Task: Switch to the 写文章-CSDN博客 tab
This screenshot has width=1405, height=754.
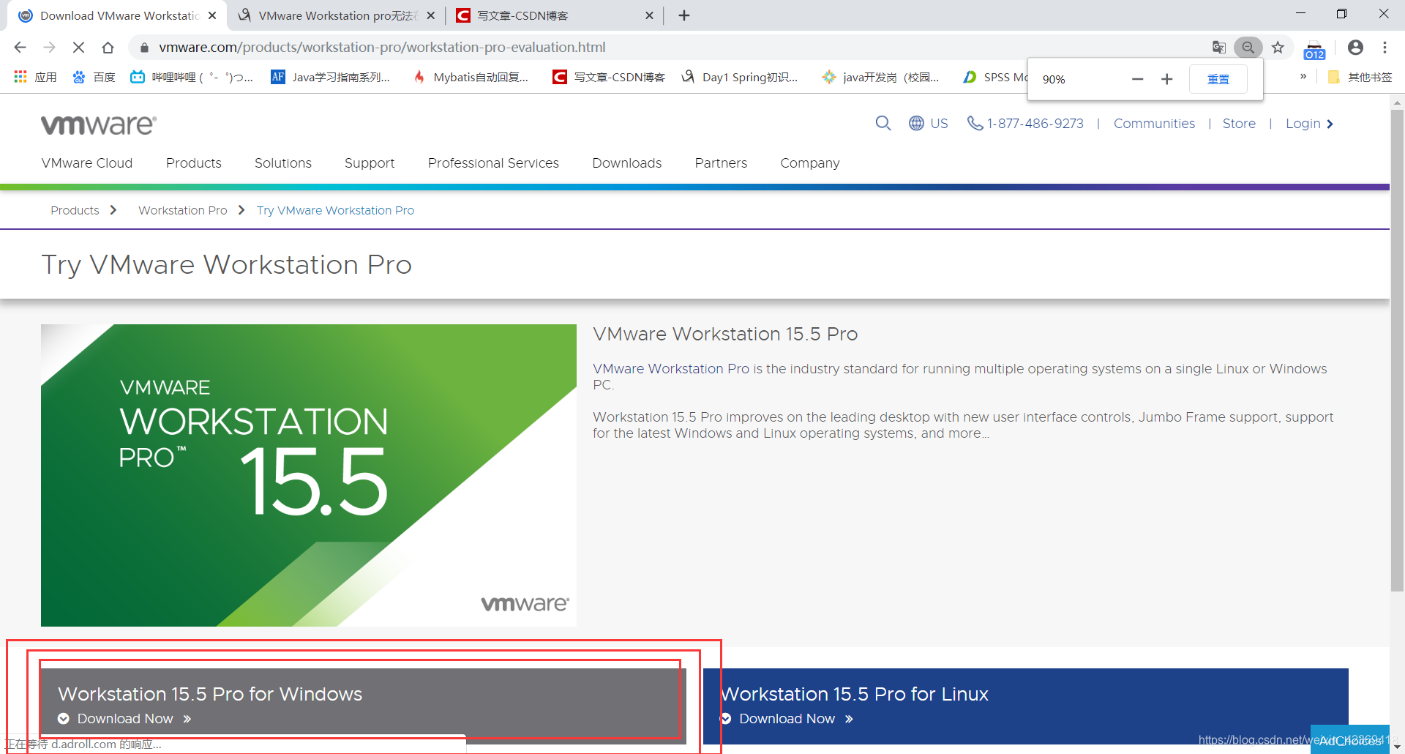Action: point(554,15)
